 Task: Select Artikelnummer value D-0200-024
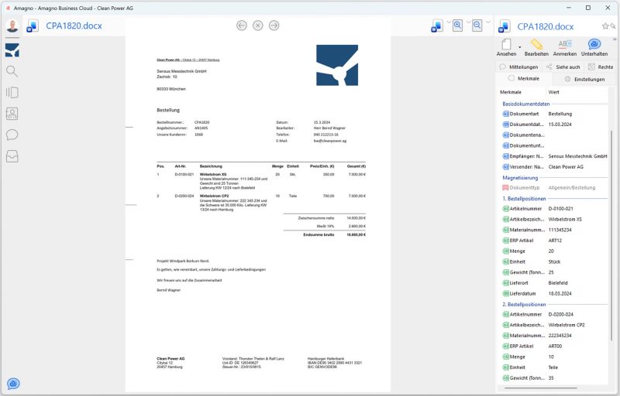pos(560,314)
